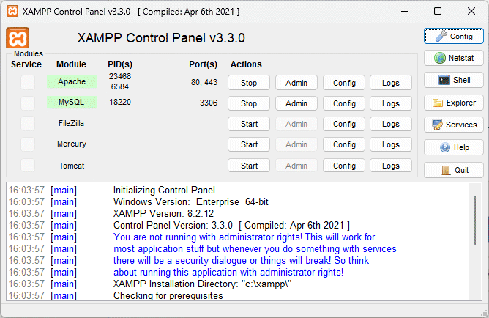Open the MySQL Config menu
Screen dimensions: 489x318
pyautogui.click(x=344, y=103)
